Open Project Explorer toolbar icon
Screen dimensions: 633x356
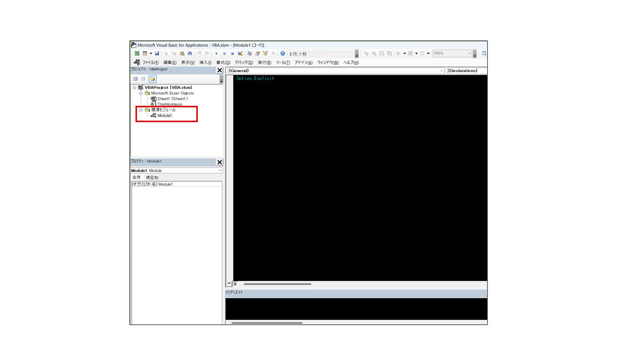point(249,53)
